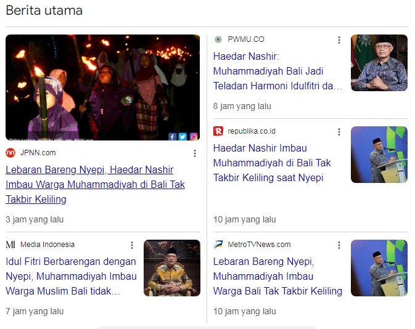The image size is (415, 329).
Task: Open the Media Indonesia article thumbnail
Action: 172,268
